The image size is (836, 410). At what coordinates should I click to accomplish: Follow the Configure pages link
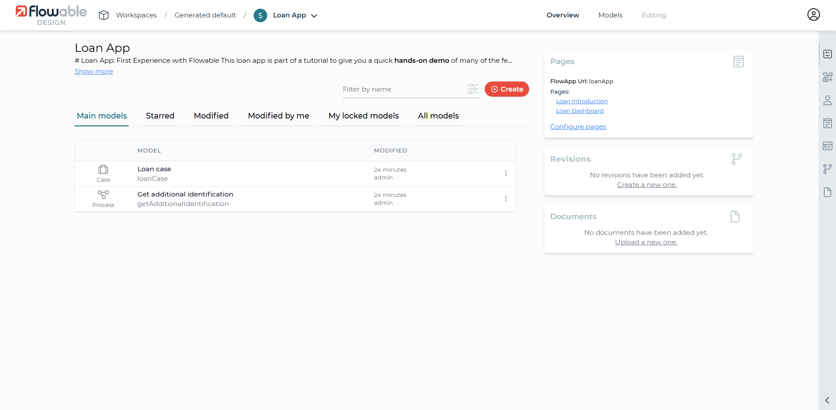pyautogui.click(x=578, y=127)
